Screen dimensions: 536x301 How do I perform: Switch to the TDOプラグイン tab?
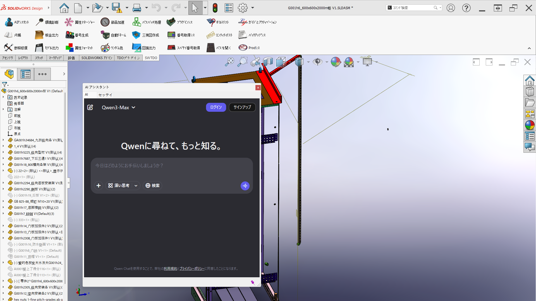[x=128, y=58]
